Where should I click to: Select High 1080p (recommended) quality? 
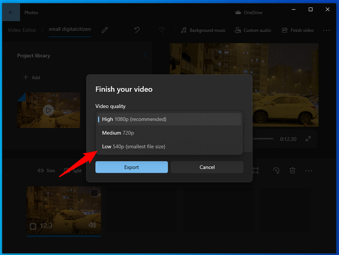(x=169, y=119)
